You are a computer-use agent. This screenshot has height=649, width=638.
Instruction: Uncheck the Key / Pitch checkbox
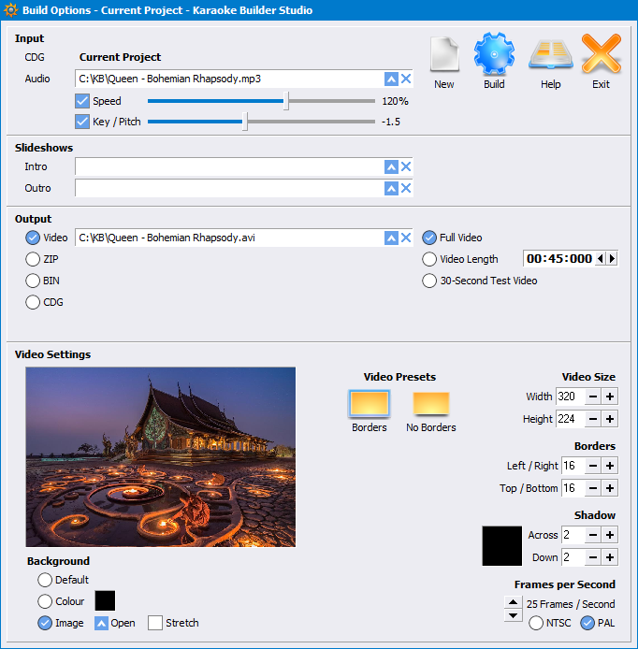tap(82, 122)
